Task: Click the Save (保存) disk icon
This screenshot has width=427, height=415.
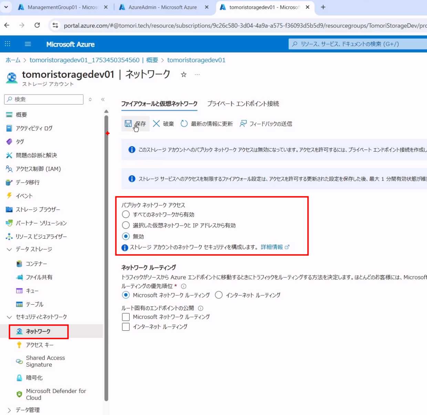Action: click(x=128, y=124)
